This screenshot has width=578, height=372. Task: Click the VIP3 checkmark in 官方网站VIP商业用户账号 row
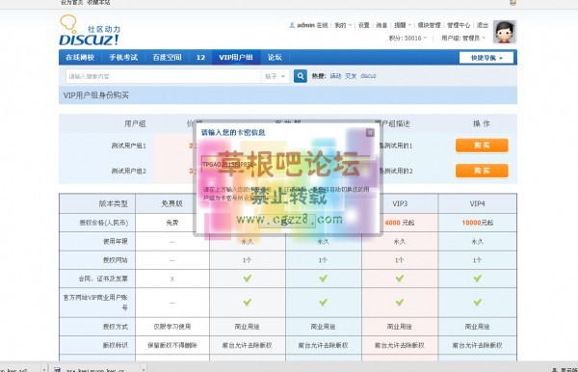coord(400,303)
